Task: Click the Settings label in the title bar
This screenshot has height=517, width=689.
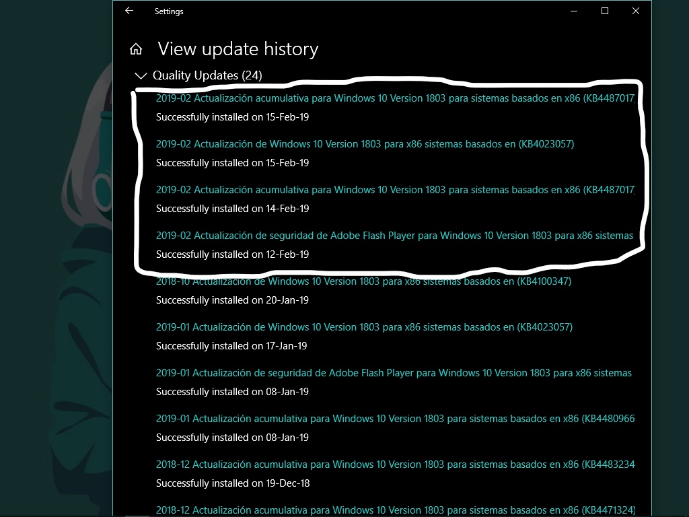Action: point(169,11)
